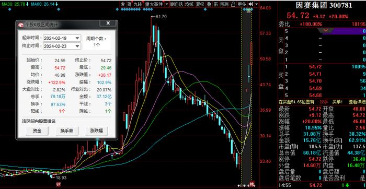Toggle 复权 price adjustment mode

coord(200,4)
